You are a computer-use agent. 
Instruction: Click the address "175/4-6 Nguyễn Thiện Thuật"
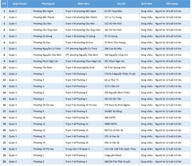click(120, 74)
